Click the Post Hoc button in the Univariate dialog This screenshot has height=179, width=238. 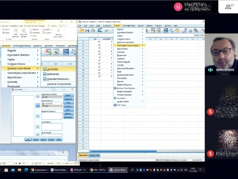point(69,106)
